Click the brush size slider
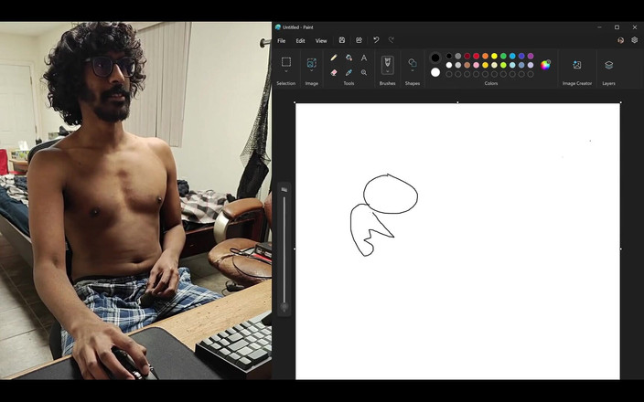Image resolution: width=644 pixels, height=402 pixels. [x=284, y=249]
